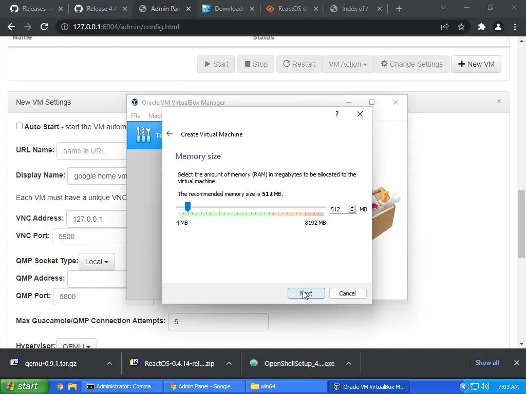526x394 pixels.
Task: Click the New VM button
Action: 476,64
